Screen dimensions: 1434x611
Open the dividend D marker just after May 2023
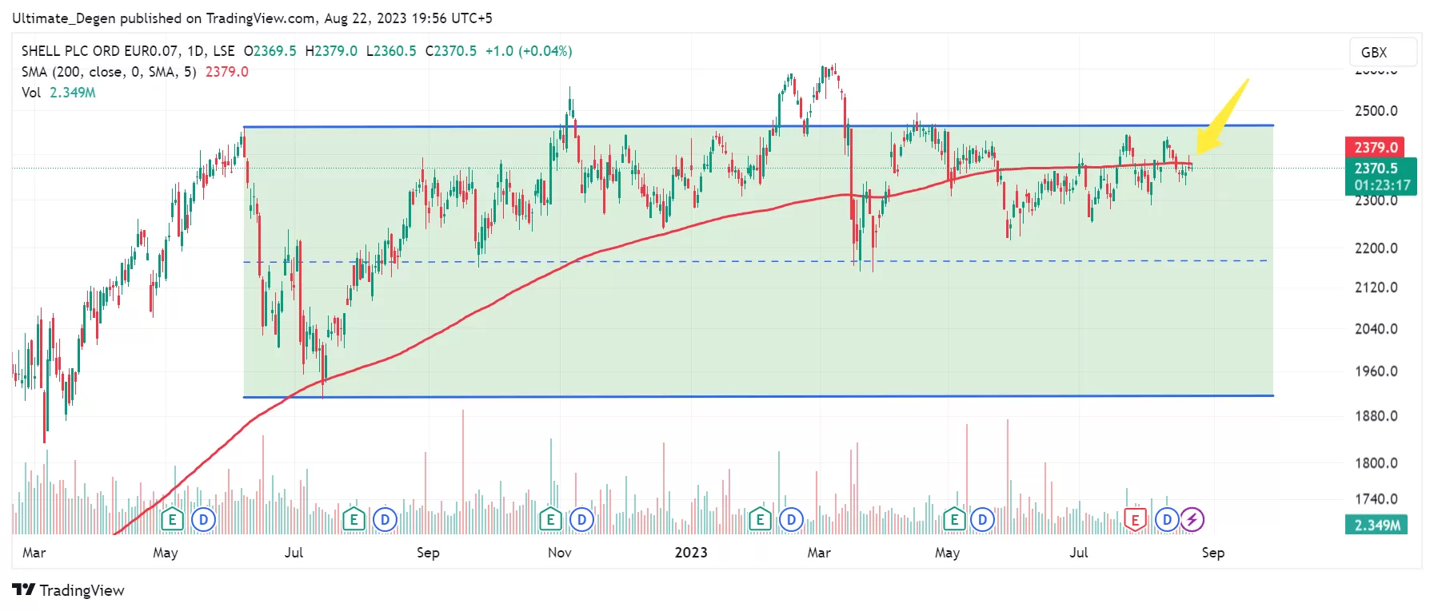(x=982, y=520)
